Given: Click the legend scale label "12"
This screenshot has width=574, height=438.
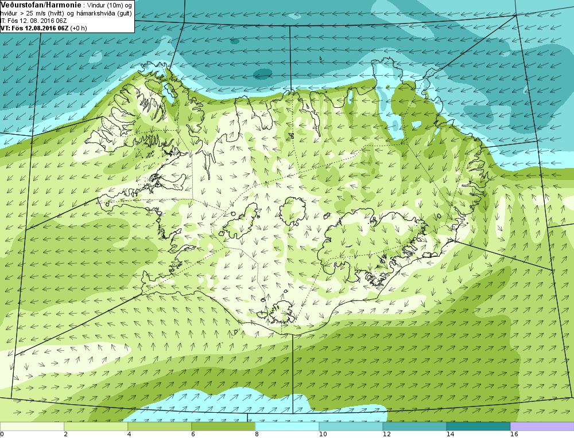Looking at the screenshot, I should tap(386, 435).
